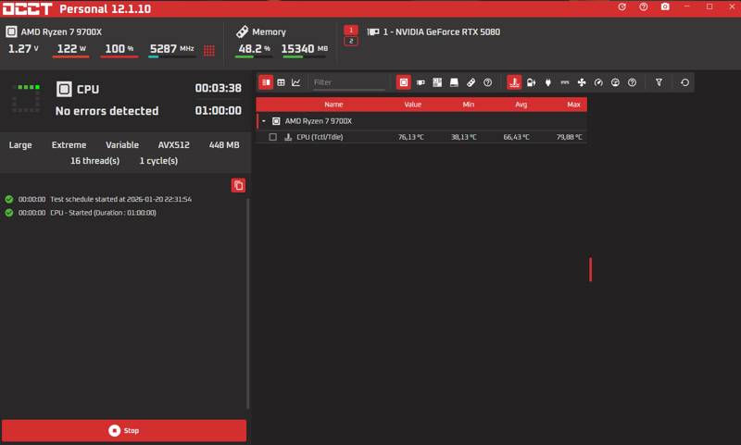Click the storage drive filter icon

(x=454, y=82)
